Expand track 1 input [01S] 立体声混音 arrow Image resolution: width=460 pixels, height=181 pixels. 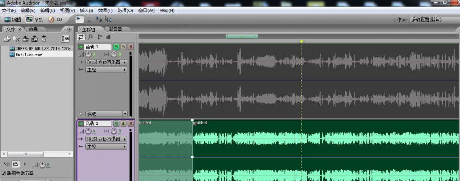click(125, 62)
